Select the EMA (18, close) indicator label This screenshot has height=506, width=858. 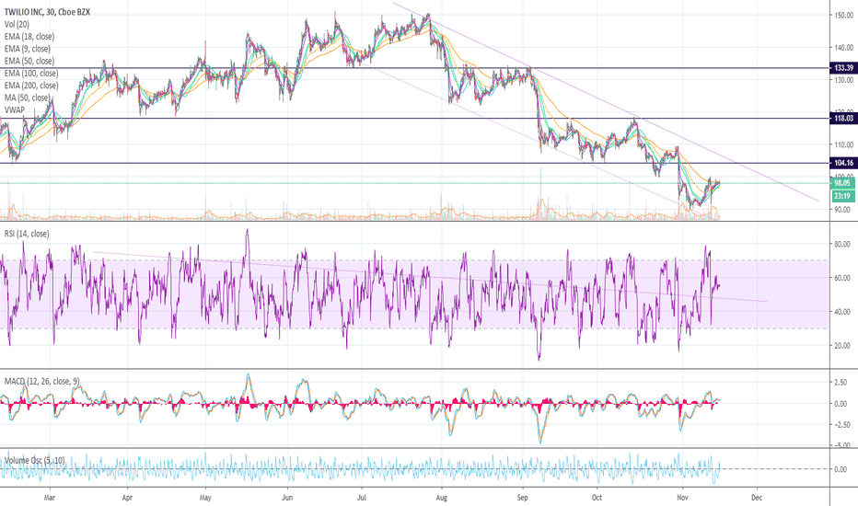[x=29, y=37]
